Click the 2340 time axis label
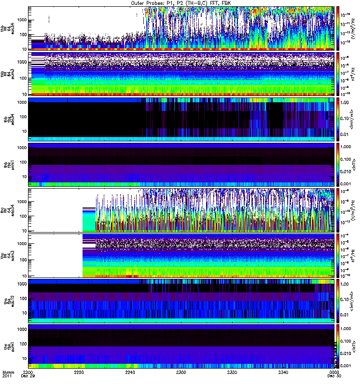This screenshot has height=386, width=362. coord(283,372)
